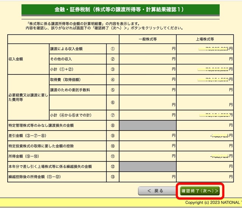Select the 譲渡のための委託手数料 row label

(x=70, y=90)
